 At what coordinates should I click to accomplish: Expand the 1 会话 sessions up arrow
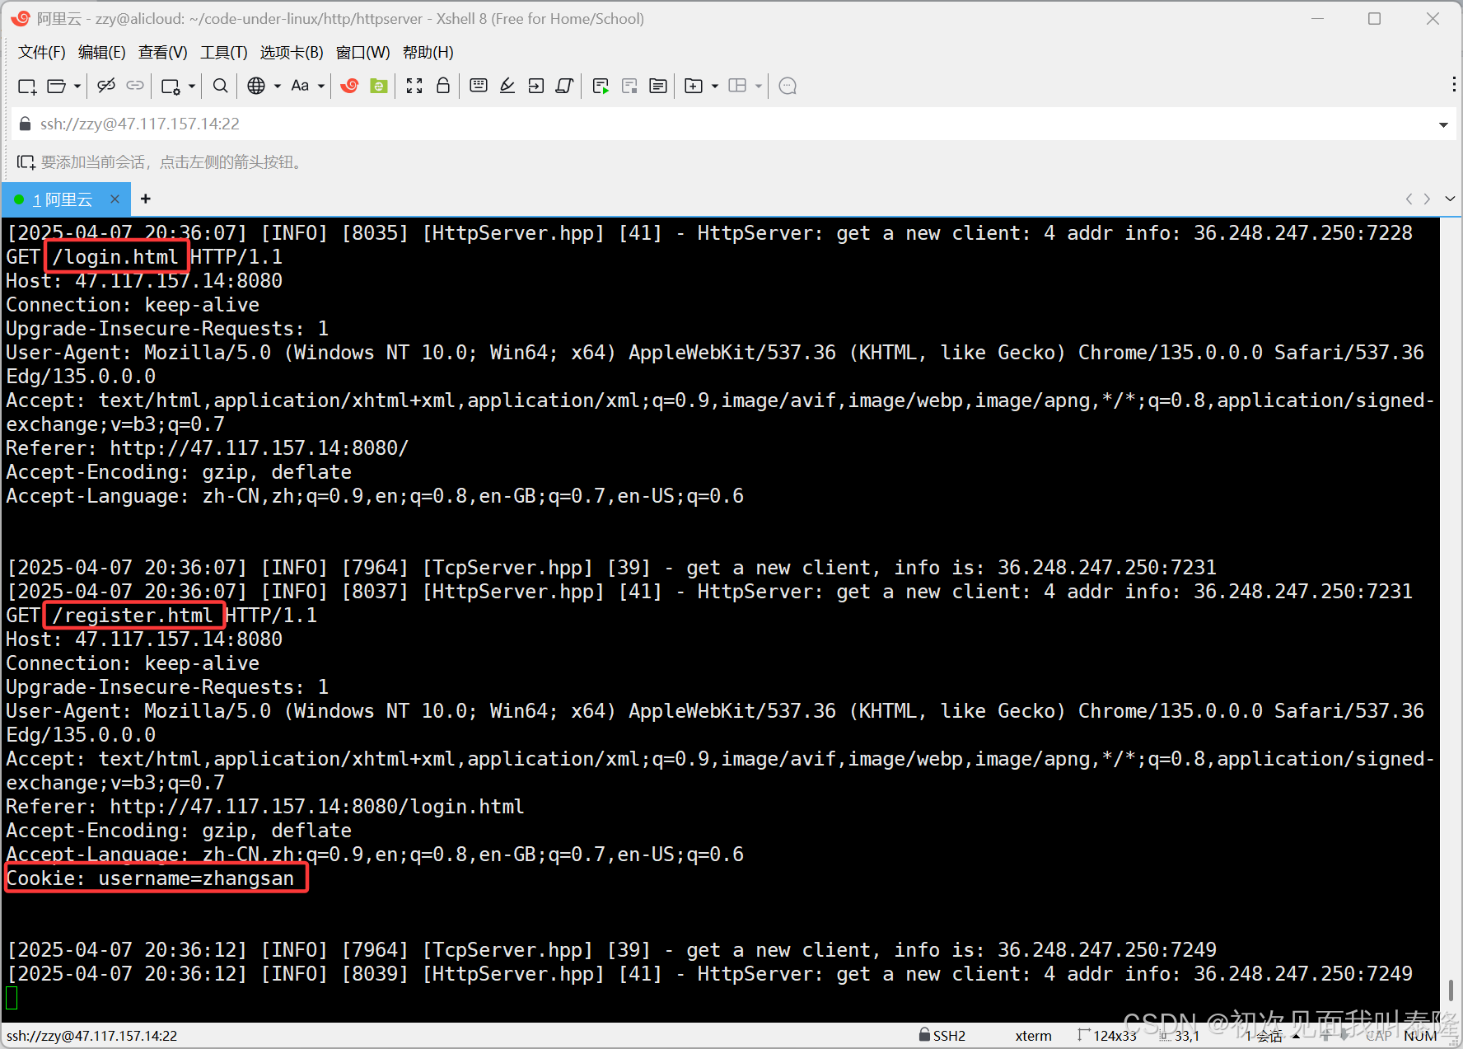point(1297,1036)
